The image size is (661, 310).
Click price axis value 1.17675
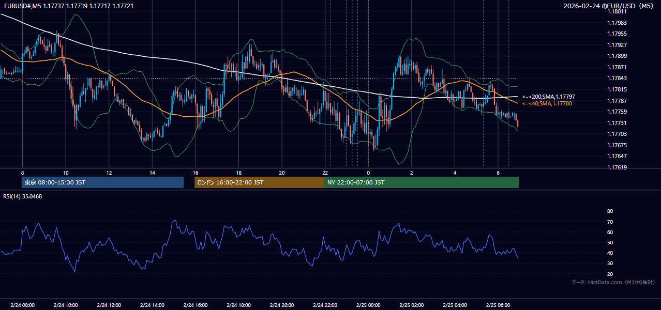617,145
